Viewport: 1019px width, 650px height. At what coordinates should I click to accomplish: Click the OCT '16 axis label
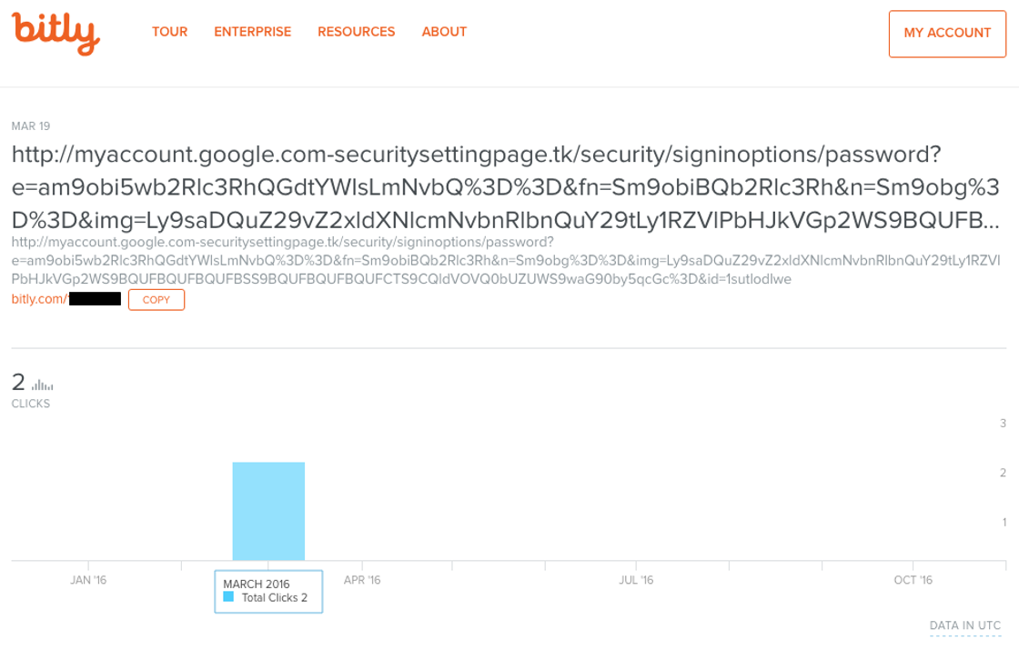pyautogui.click(x=913, y=579)
